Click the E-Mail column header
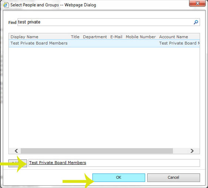Viewport: 208px width, 188px height. click(x=116, y=37)
